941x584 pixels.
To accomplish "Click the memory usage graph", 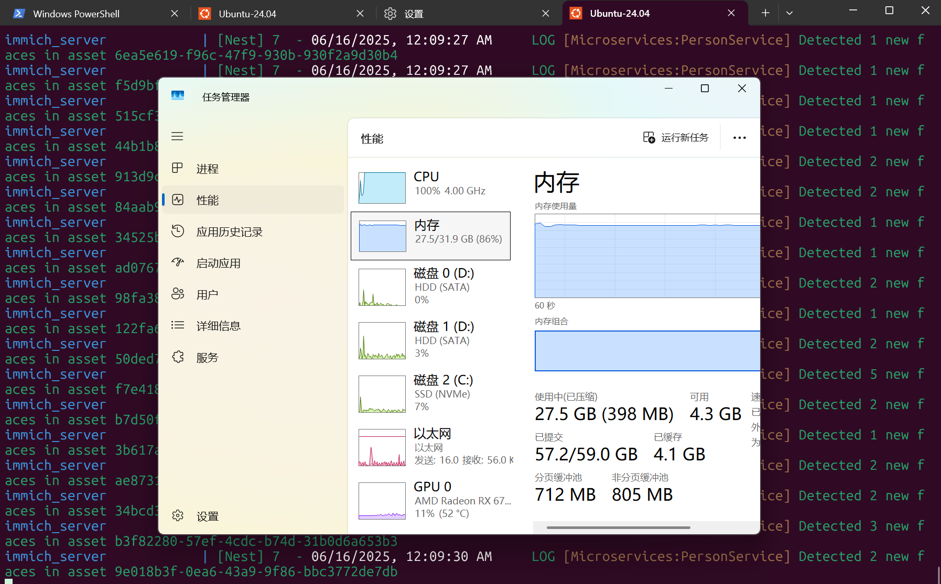I will 647,256.
